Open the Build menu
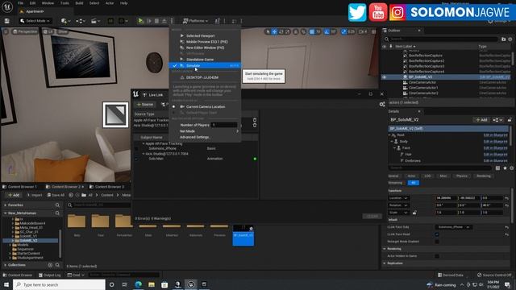 (x=79, y=3)
